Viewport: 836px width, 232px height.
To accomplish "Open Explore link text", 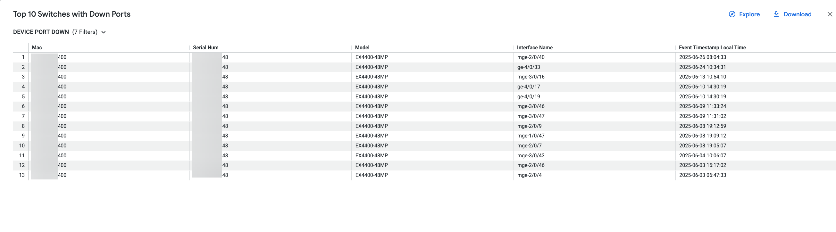I will coord(749,14).
